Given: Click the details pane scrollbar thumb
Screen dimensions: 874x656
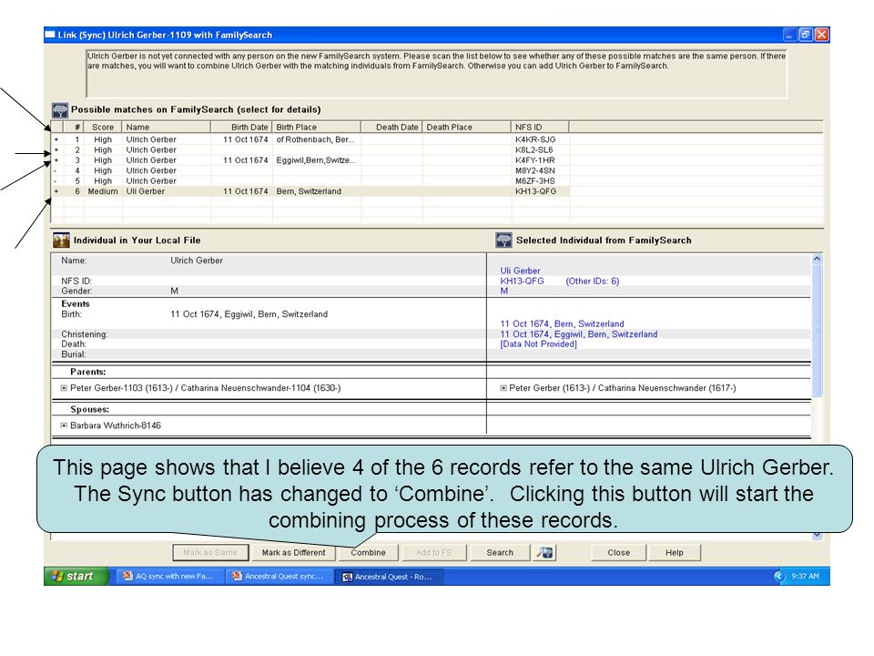Looking at the screenshot, I should click(817, 330).
